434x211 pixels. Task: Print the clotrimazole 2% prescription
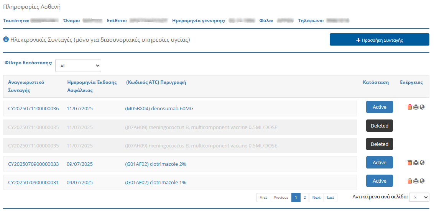pos(416,162)
